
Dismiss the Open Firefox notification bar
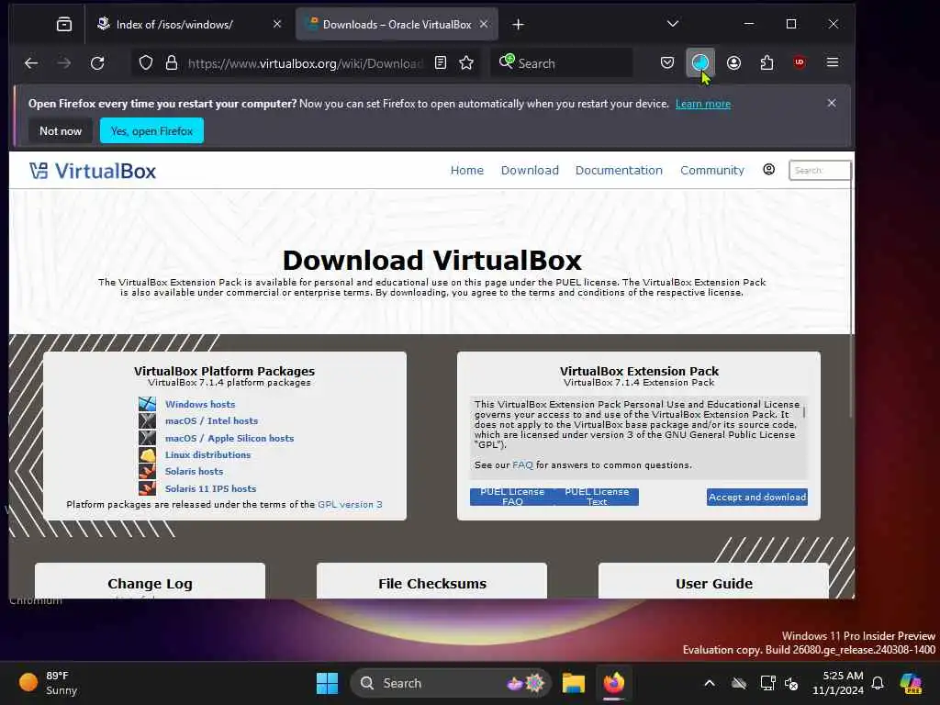(832, 103)
